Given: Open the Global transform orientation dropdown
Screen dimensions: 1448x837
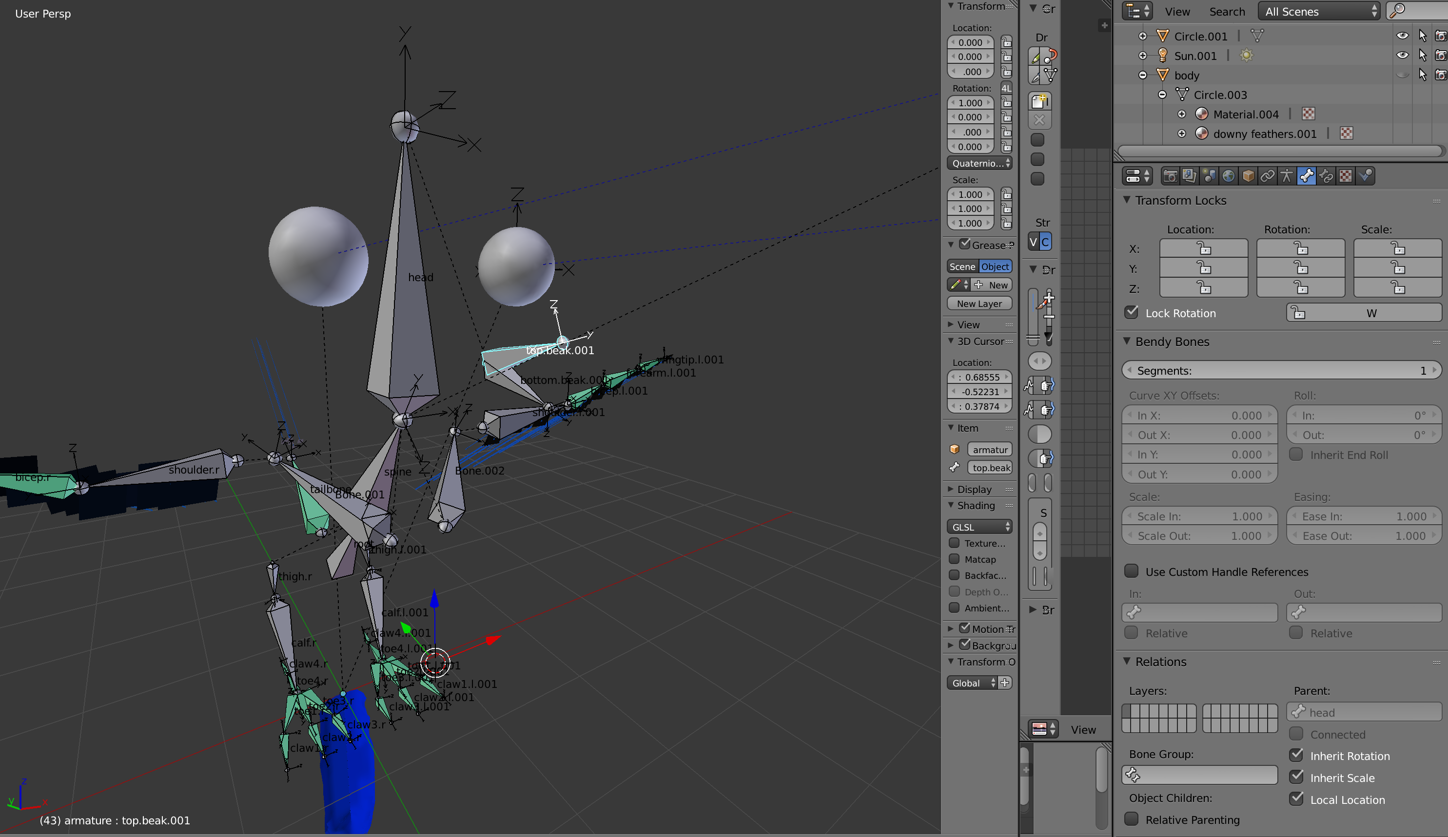Looking at the screenshot, I should click(x=972, y=683).
